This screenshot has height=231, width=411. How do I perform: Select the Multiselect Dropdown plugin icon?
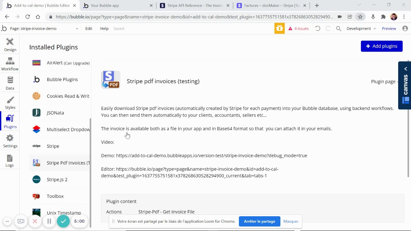[37, 129]
